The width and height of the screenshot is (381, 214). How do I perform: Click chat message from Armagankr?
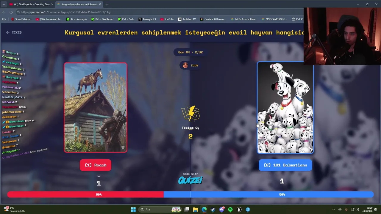[x=12, y=151]
